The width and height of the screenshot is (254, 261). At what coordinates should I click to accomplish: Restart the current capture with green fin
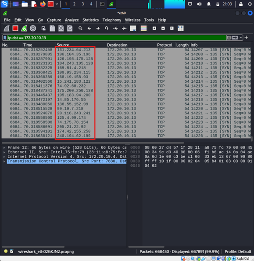(x=24, y=29)
